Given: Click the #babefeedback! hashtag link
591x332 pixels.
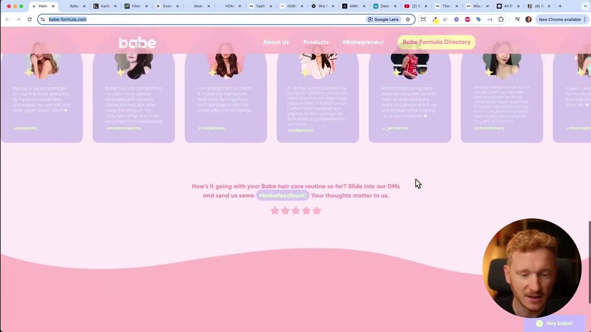Looking at the screenshot, I should pos(283,196).
